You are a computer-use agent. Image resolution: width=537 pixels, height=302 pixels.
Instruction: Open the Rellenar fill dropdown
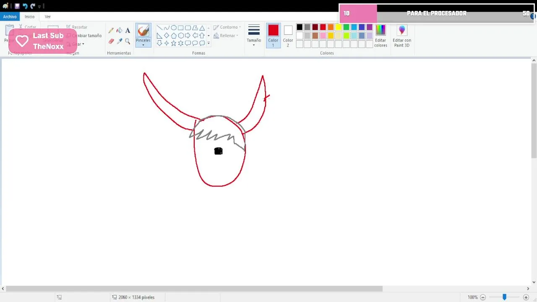(x=226, y=36)
